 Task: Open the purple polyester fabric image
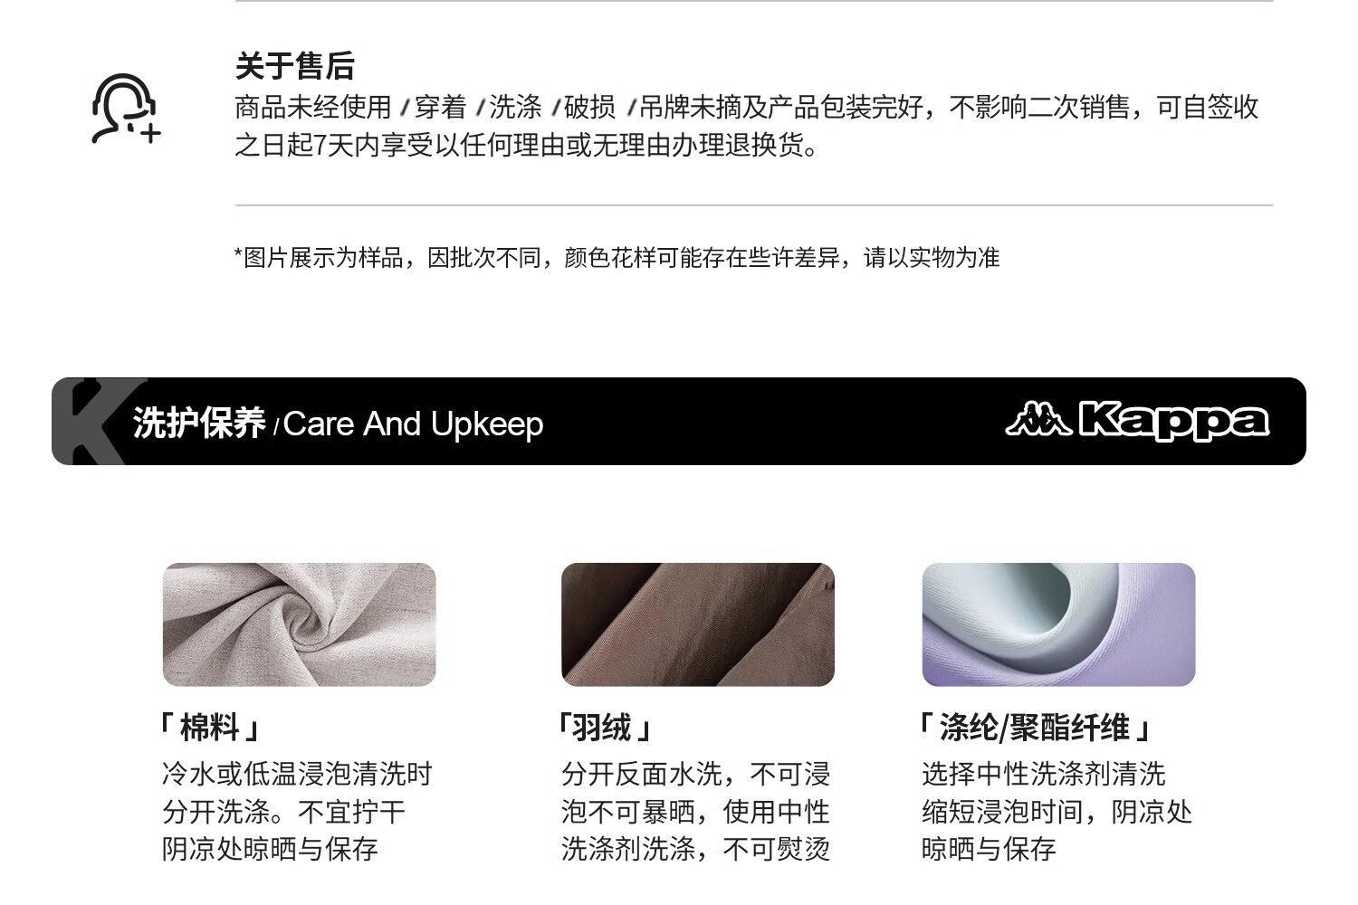pyautogui.click(x=1058, y=624)
